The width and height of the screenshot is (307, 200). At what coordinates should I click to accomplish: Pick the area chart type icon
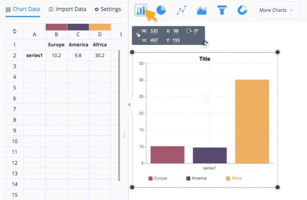[x=201, y=10]
